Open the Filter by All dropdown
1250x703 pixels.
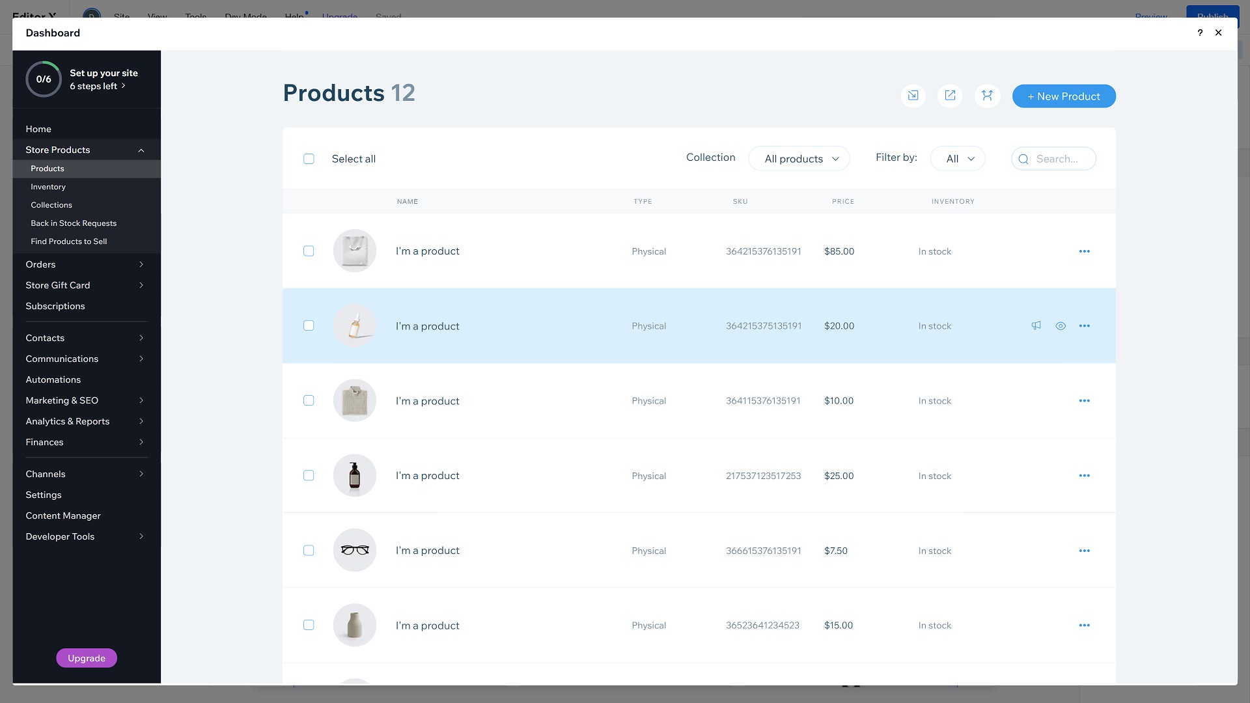tap(956, 158)
